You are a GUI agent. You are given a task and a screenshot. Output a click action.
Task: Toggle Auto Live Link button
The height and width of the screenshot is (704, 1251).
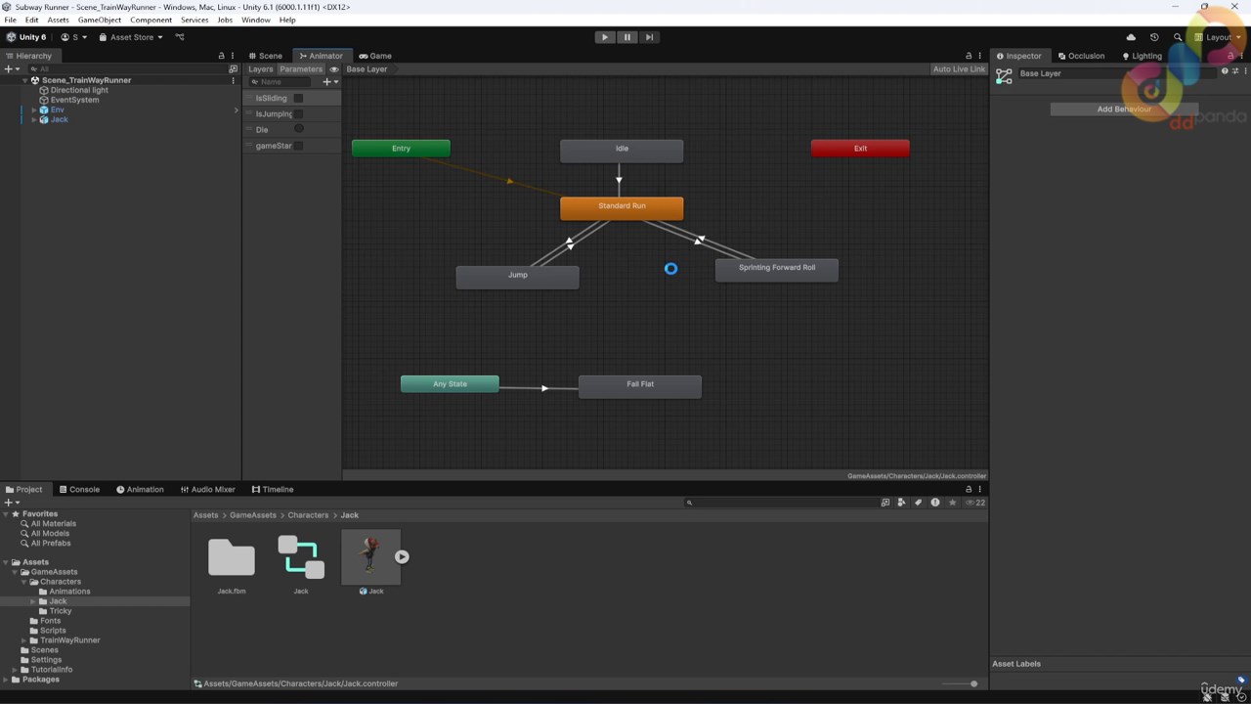[x=959, y=69]
